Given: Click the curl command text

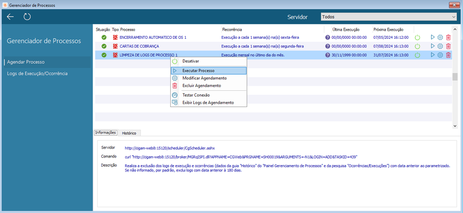Looking at the screenshot, I should point(241,157).
